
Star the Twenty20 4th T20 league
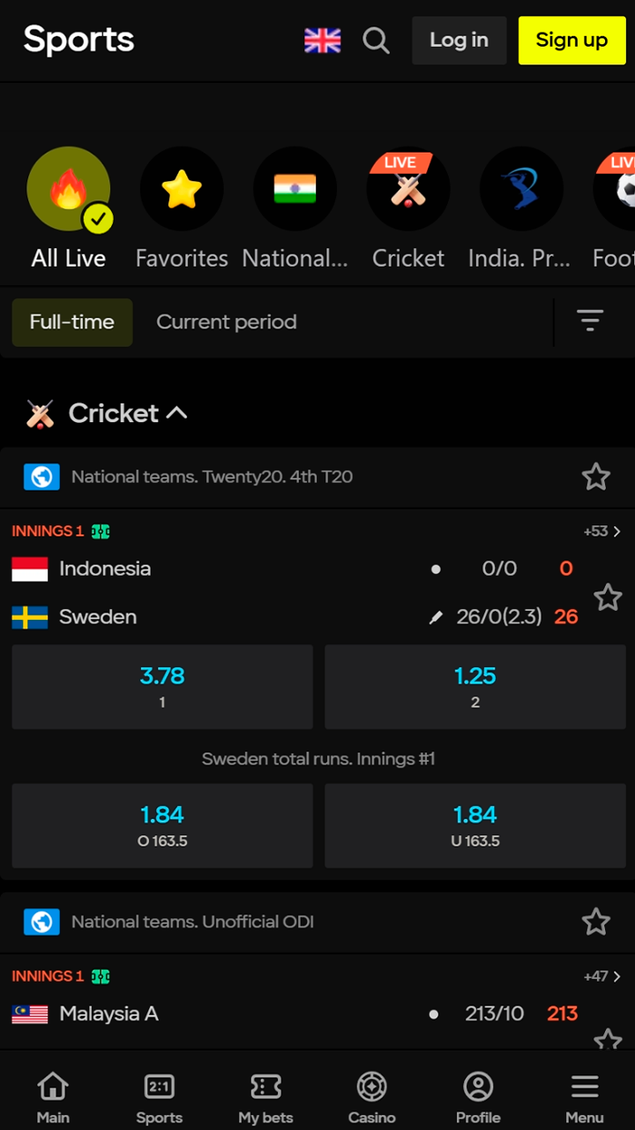click(595, 477)
